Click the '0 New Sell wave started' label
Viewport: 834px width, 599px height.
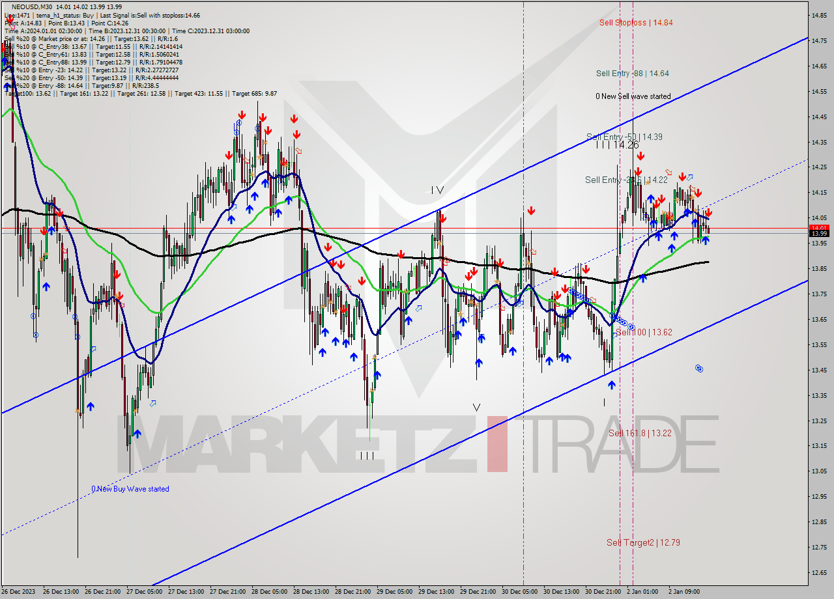633,96
